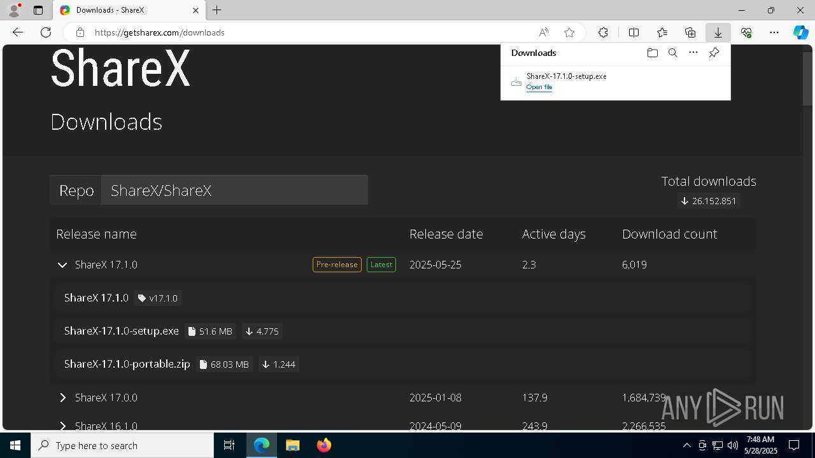Open ShareX 17.1.0 release title link

(96, 298)
